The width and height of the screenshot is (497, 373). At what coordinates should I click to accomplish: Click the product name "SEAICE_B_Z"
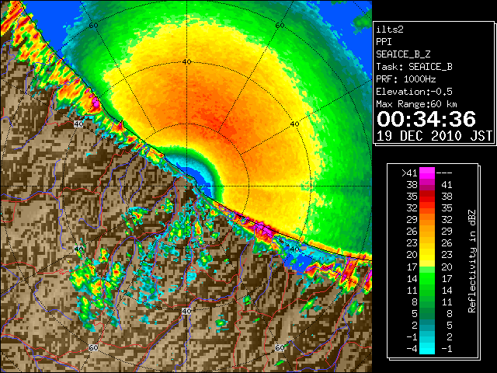click(403, 54)
